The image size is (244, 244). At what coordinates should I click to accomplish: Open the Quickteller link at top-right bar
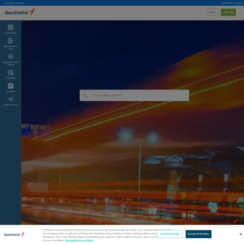point(233,3)
